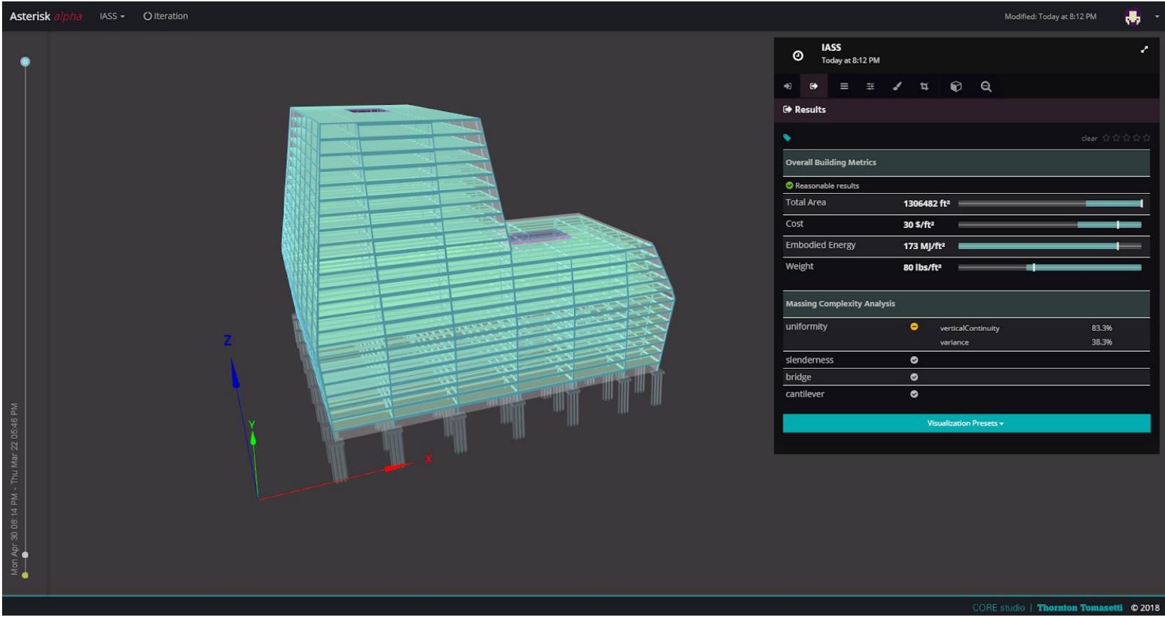Click the teal tag icon
Screen dimensions: 1165x617
(787, 138)
